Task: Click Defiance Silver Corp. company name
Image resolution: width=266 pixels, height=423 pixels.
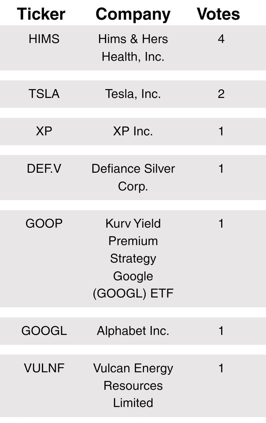Action: point(133,177)
